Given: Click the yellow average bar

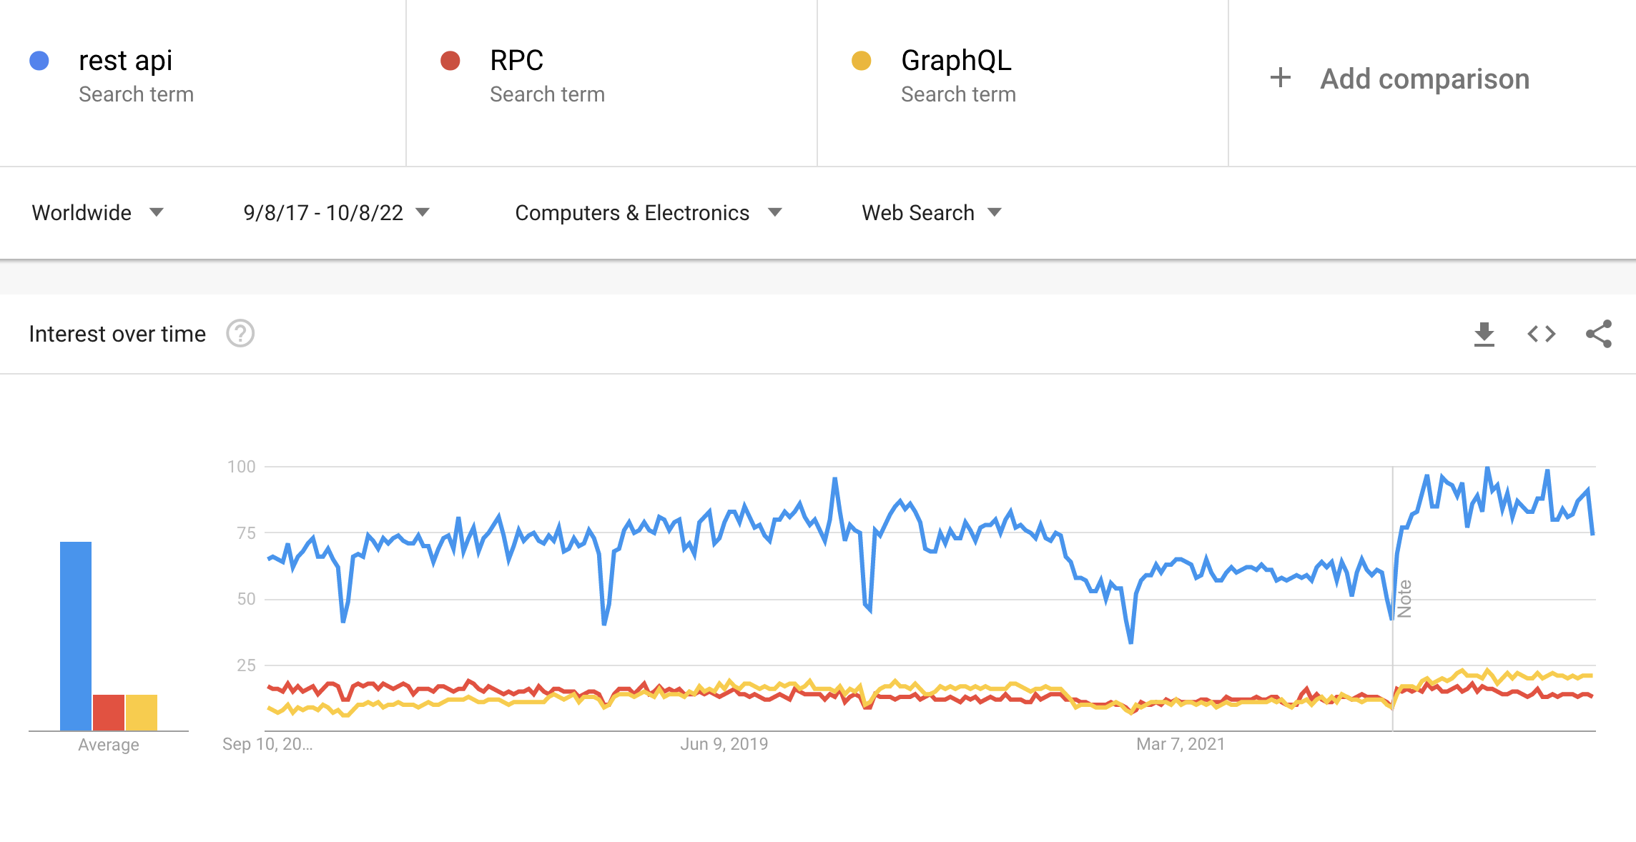Looking at the screenshot, I should 142,712.
